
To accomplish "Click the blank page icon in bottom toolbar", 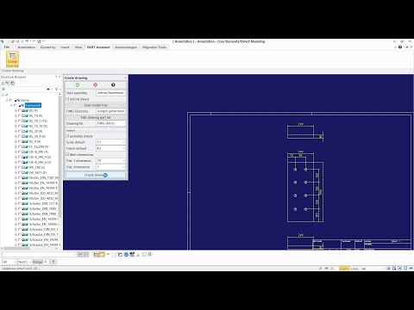I will click(114, 254).
